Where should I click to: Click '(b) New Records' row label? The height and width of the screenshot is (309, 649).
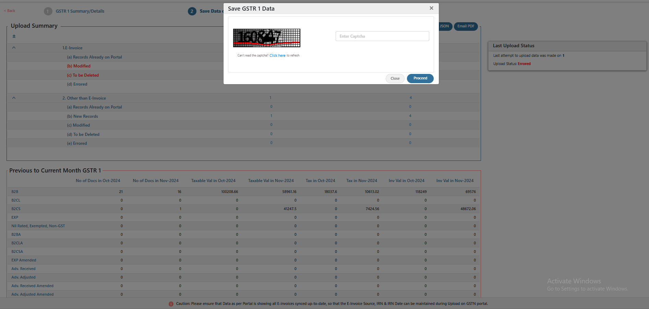coord(82,116)
